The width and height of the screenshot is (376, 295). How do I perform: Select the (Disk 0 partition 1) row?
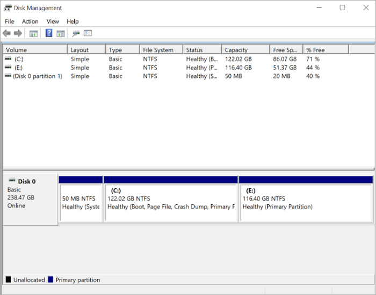coord(188,76)
